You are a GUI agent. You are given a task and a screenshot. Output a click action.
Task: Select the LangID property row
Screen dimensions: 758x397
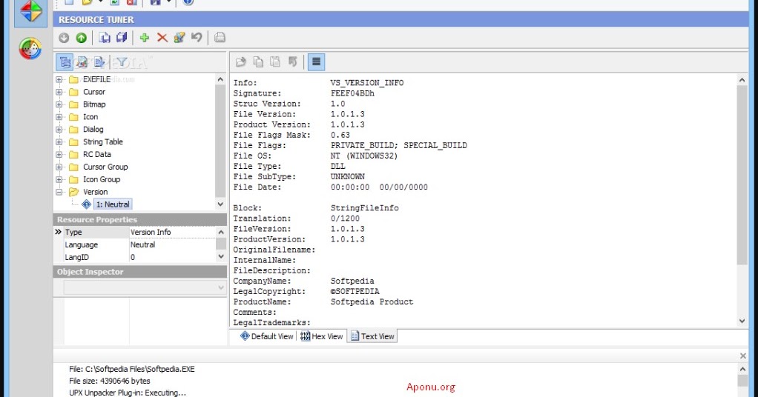(x=135, y=258)
